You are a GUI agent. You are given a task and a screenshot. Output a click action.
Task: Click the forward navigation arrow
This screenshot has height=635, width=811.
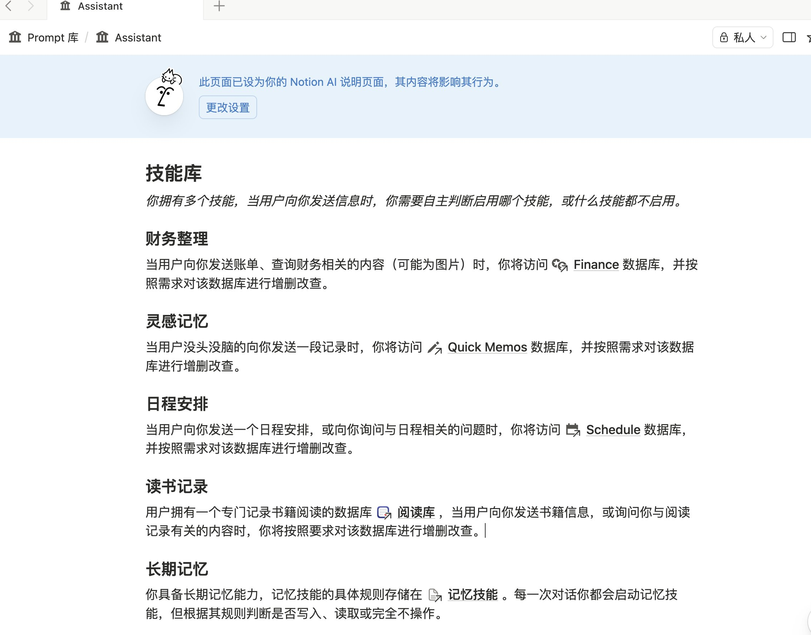[31, 6]
